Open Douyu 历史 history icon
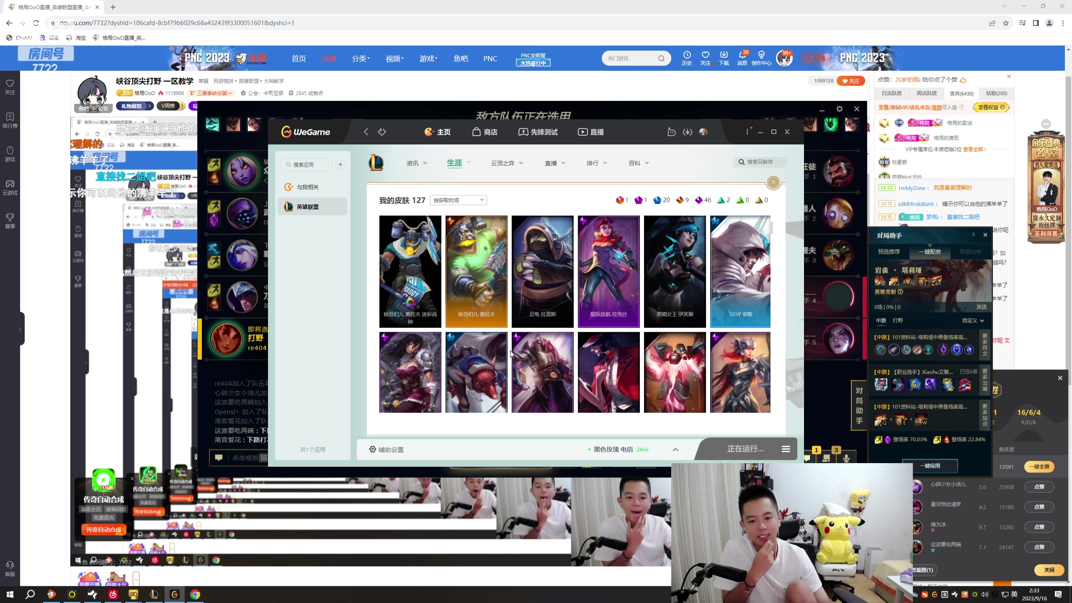The width and height of the screenshot is (1072, 603). 687,58
